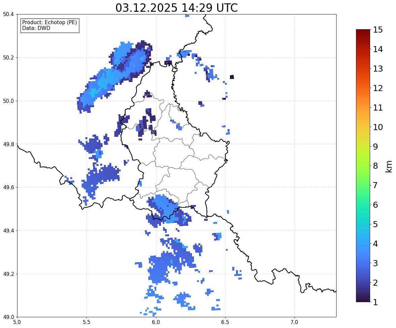Click the colorbar '1' tick label

(x=375, y=302)
